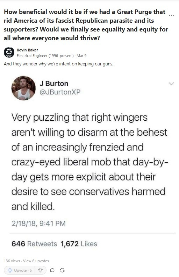The image size is (179, 277).
Task: Click Kevin Baker's recycle-symbol profile avatar
Action: click(9, 52)
